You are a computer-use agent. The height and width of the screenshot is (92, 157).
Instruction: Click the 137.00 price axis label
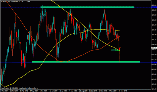coord(154,15)
